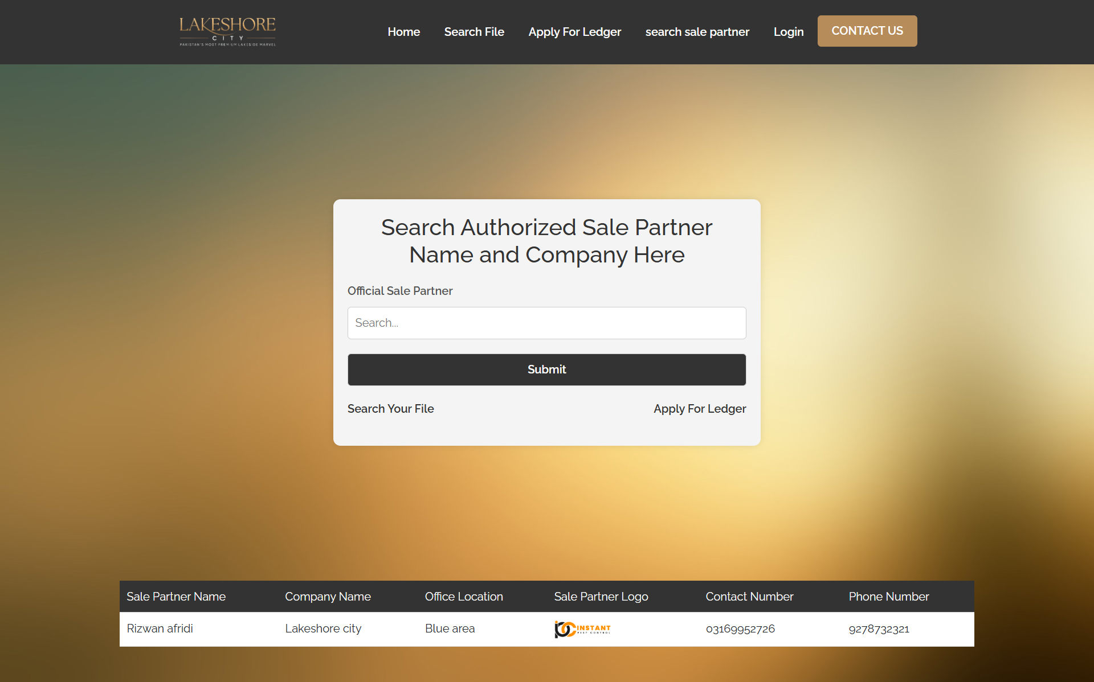
Task: Select search sale partner nav link
Action: coord(697,32)
